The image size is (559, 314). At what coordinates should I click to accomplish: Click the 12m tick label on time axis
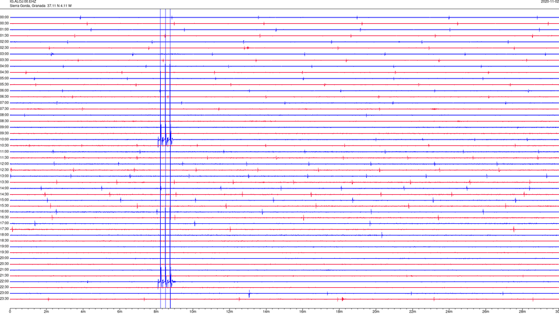tap(229, 312)
